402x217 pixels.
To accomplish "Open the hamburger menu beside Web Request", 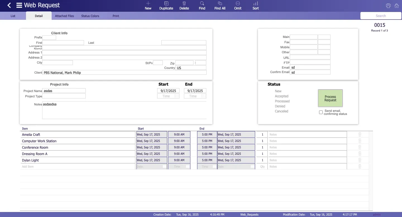I will (x=19, y=5).
